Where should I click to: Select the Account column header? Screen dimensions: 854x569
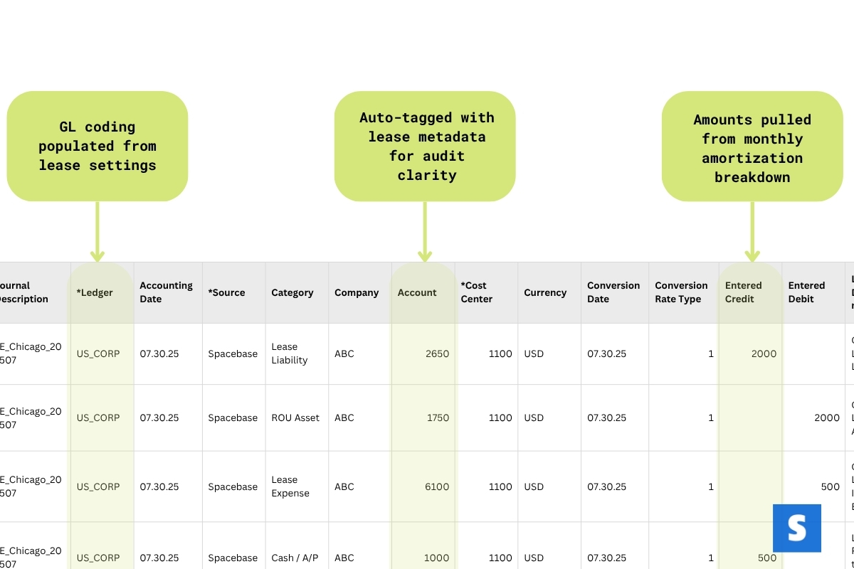(417, 292)
